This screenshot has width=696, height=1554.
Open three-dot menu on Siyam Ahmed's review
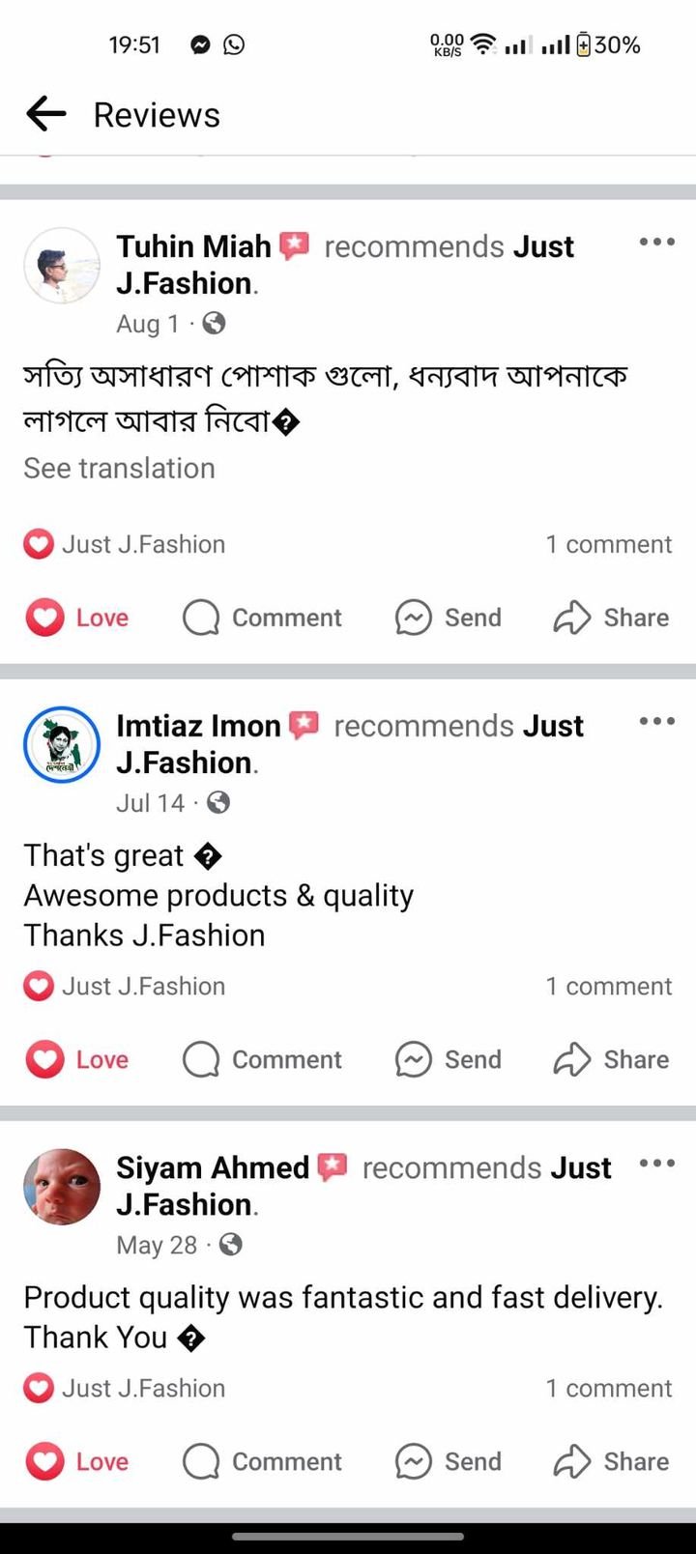click(656, 1164)
